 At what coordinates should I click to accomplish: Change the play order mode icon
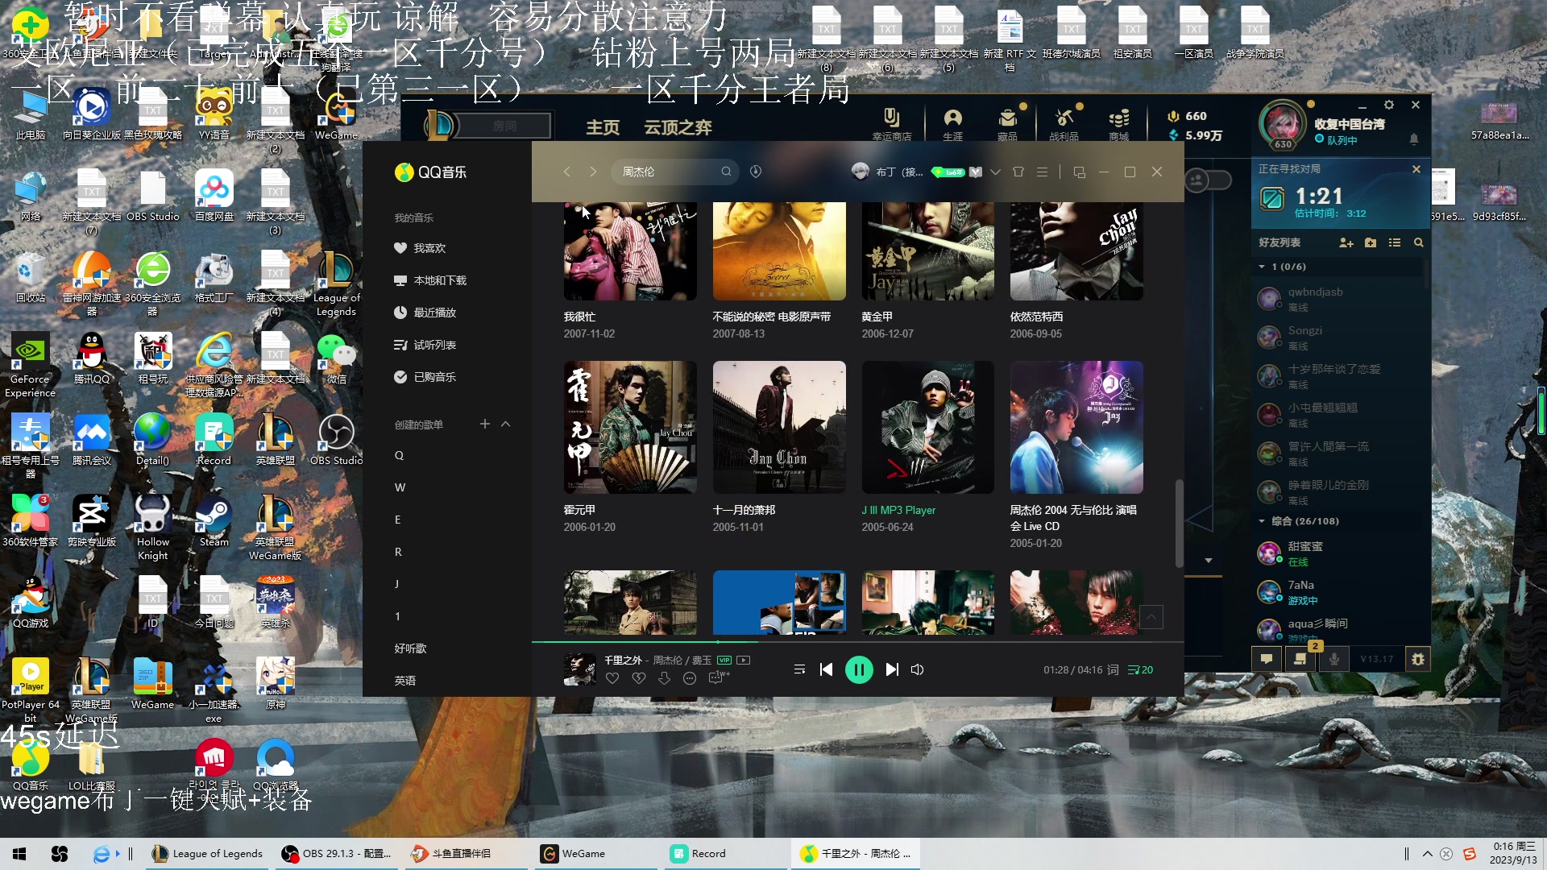799,669
